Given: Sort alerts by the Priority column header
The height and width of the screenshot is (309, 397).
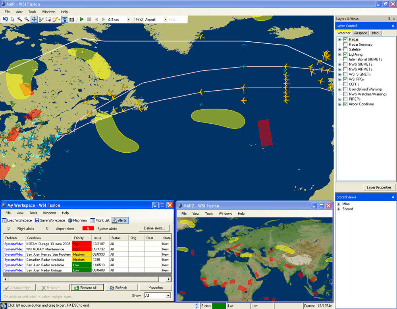Looking at the screenshot, I should click(x=82, y=238).
